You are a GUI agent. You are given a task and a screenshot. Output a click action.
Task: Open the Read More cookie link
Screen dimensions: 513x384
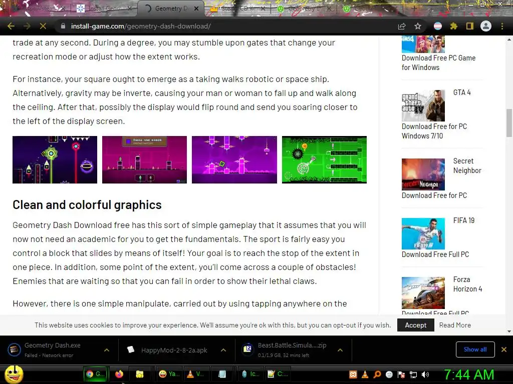(x=455, y=325)
